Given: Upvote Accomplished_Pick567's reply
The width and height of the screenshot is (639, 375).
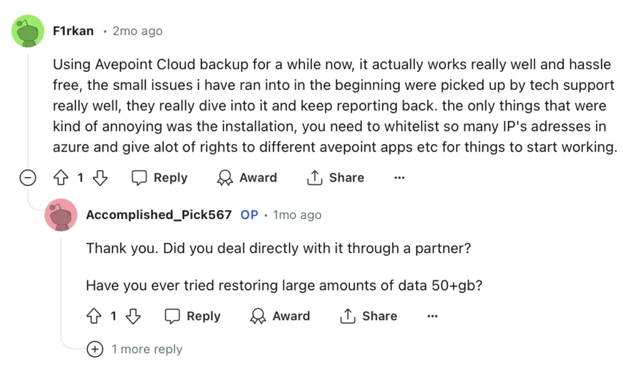Looking at the screenshot, I should 94,316.
